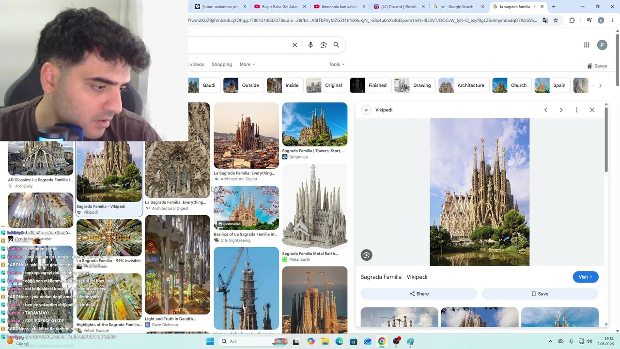The height and width of the screenshot is (349, 620).
Task: Share the Sagrada Familia image
Action: [x=419, y=294]
